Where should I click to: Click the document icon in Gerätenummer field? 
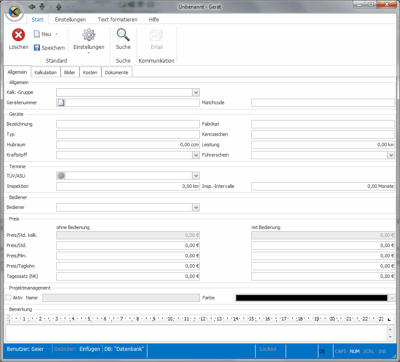click(x=61, y=103)
